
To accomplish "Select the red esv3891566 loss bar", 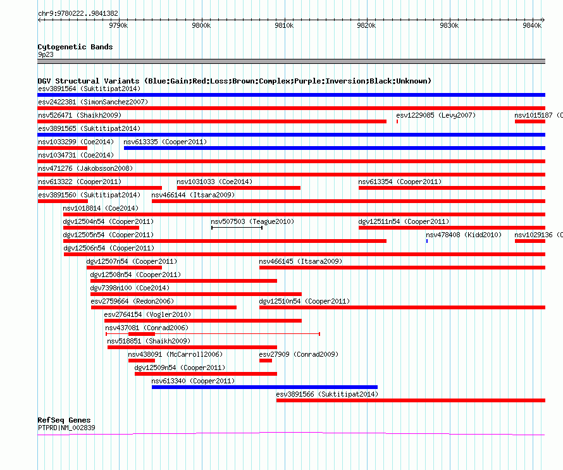I will (411, 400).
